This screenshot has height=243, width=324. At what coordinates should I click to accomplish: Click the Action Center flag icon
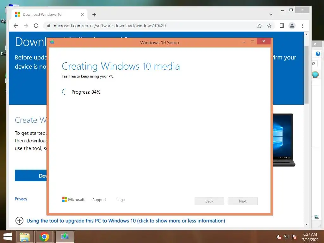coord(294,237)
